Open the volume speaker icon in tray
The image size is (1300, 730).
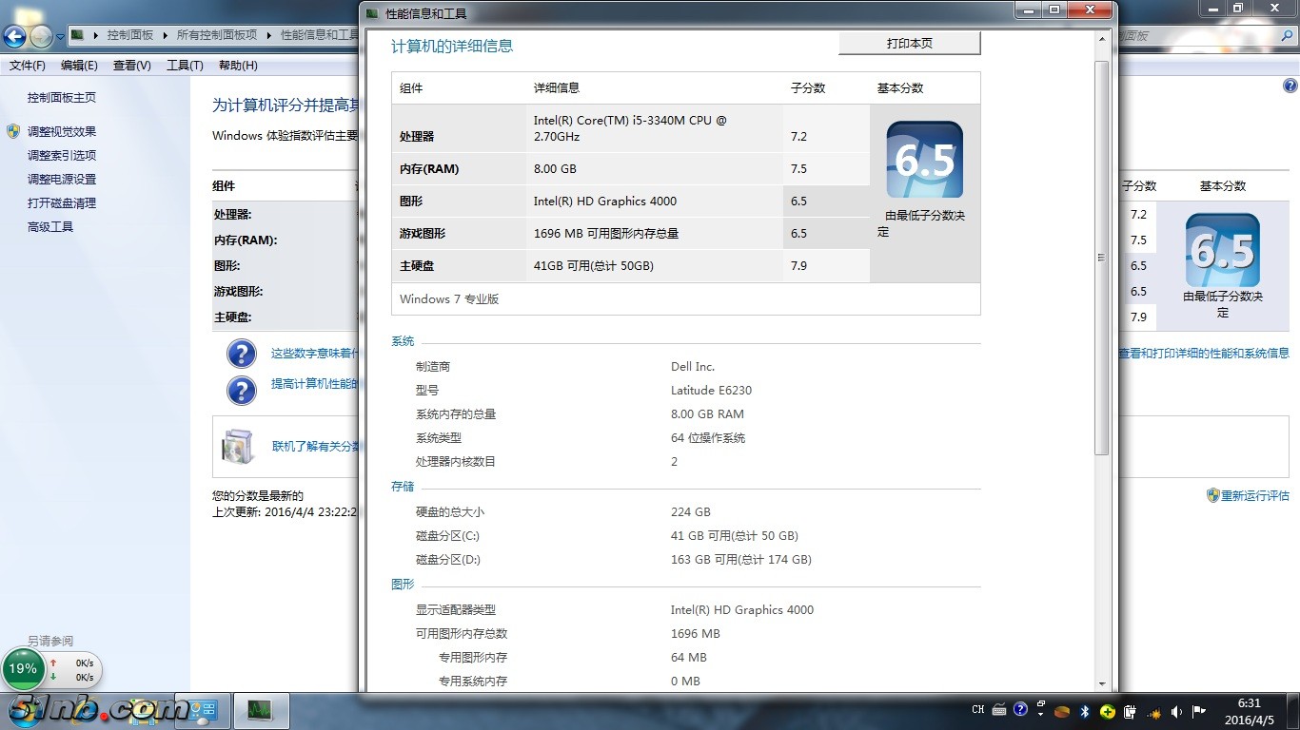1176,711
